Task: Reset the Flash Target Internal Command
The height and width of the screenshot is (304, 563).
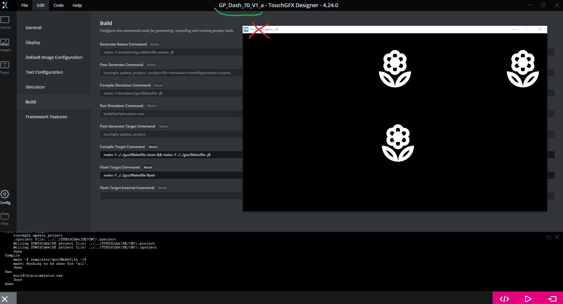Action: (x=162, y=188)
